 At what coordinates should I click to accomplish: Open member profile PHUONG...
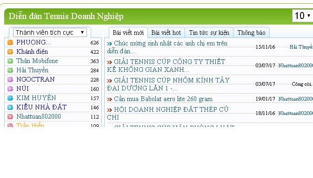click(33, 42)
